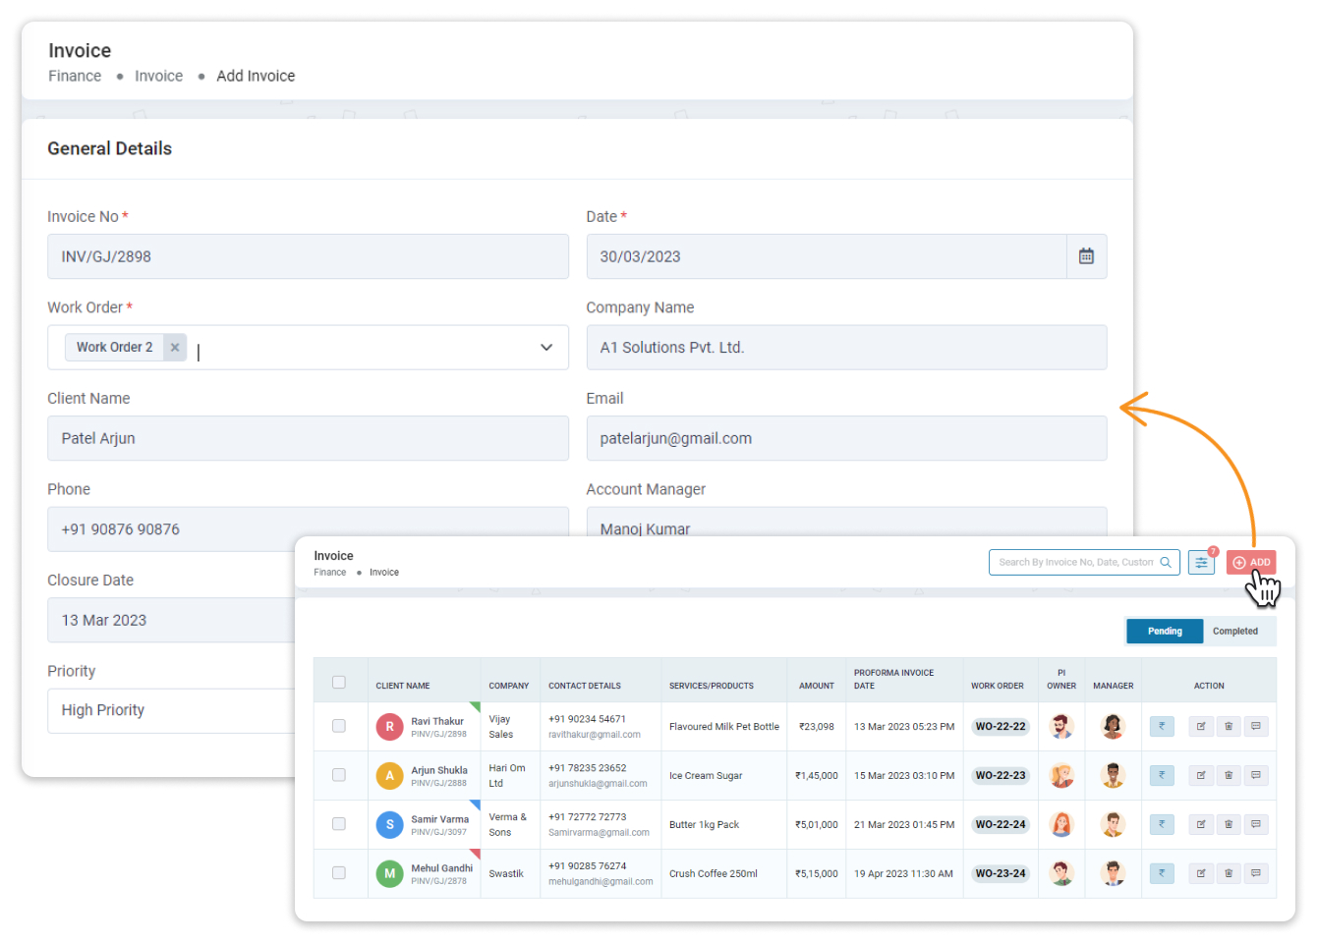This screenshot has width=1317, height=943.
Task: Expand the Work Order dropdown
Action: [x=545, y=348]
